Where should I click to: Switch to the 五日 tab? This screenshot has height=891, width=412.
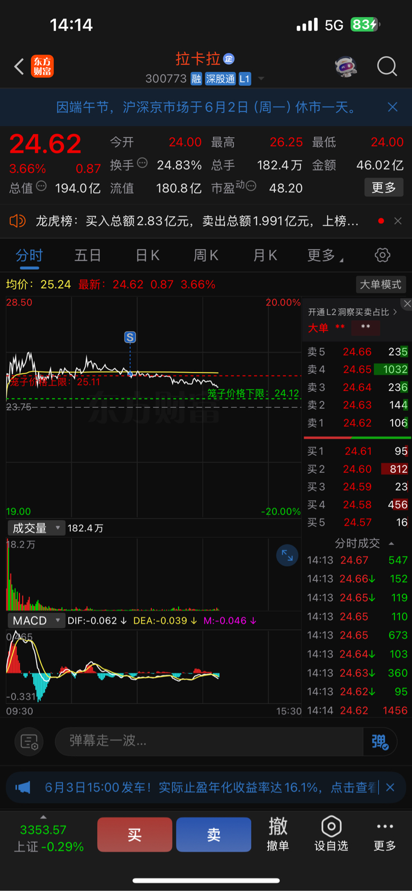coord(87,255)
